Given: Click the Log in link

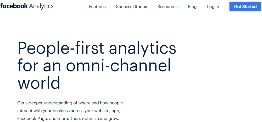Looking at the screenshot, I should pos(213,7).
